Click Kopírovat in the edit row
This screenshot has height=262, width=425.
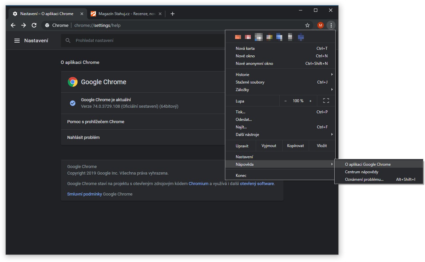pos(295,146)
